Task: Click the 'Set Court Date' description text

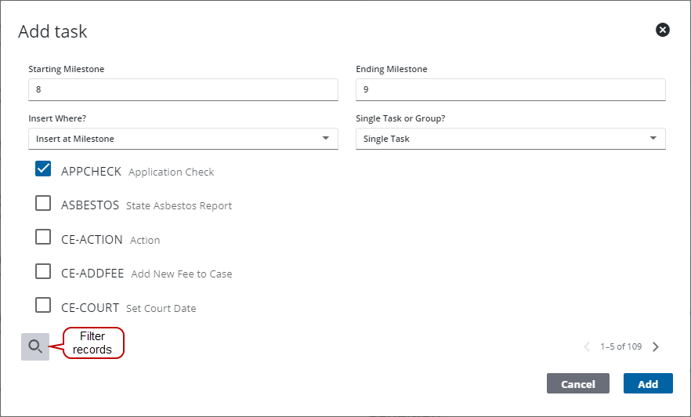Action: click(161, 308)
